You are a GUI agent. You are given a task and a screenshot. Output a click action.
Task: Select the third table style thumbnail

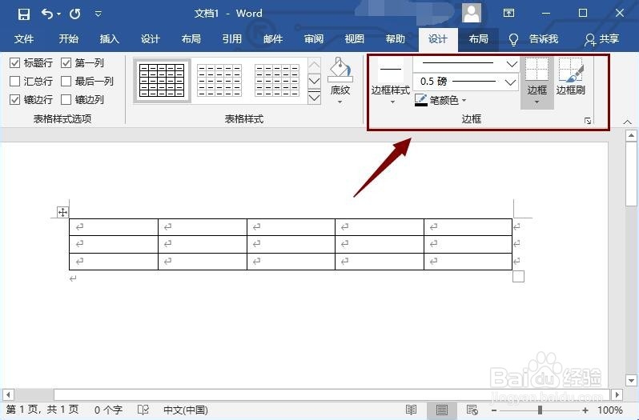277,81
